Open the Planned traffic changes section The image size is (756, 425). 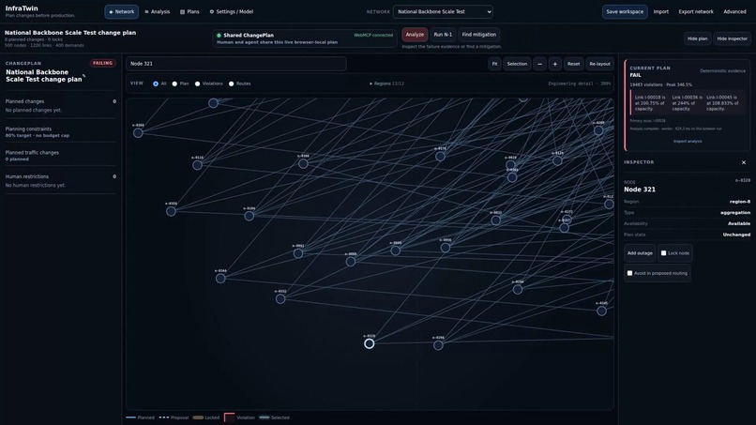tap(60, 156)
